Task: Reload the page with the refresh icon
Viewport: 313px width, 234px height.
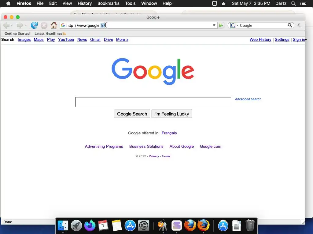Action: (x=34, y=25)
